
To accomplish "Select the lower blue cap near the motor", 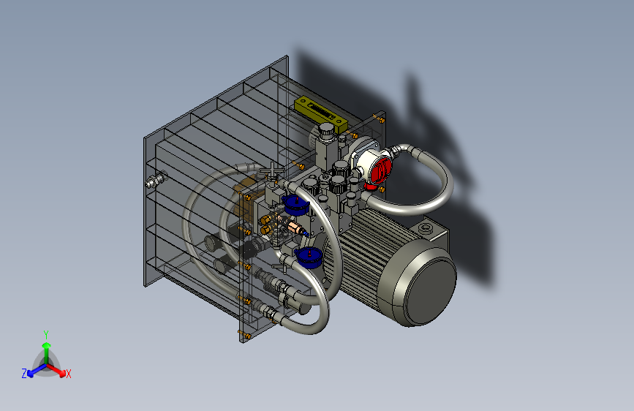I will tap(309, 257).
